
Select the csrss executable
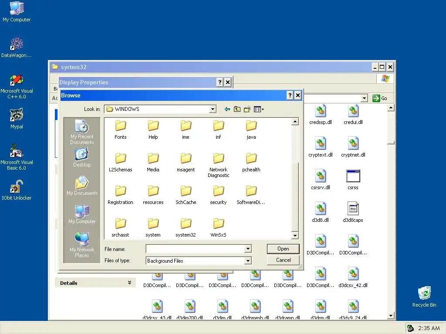(353, 180)
